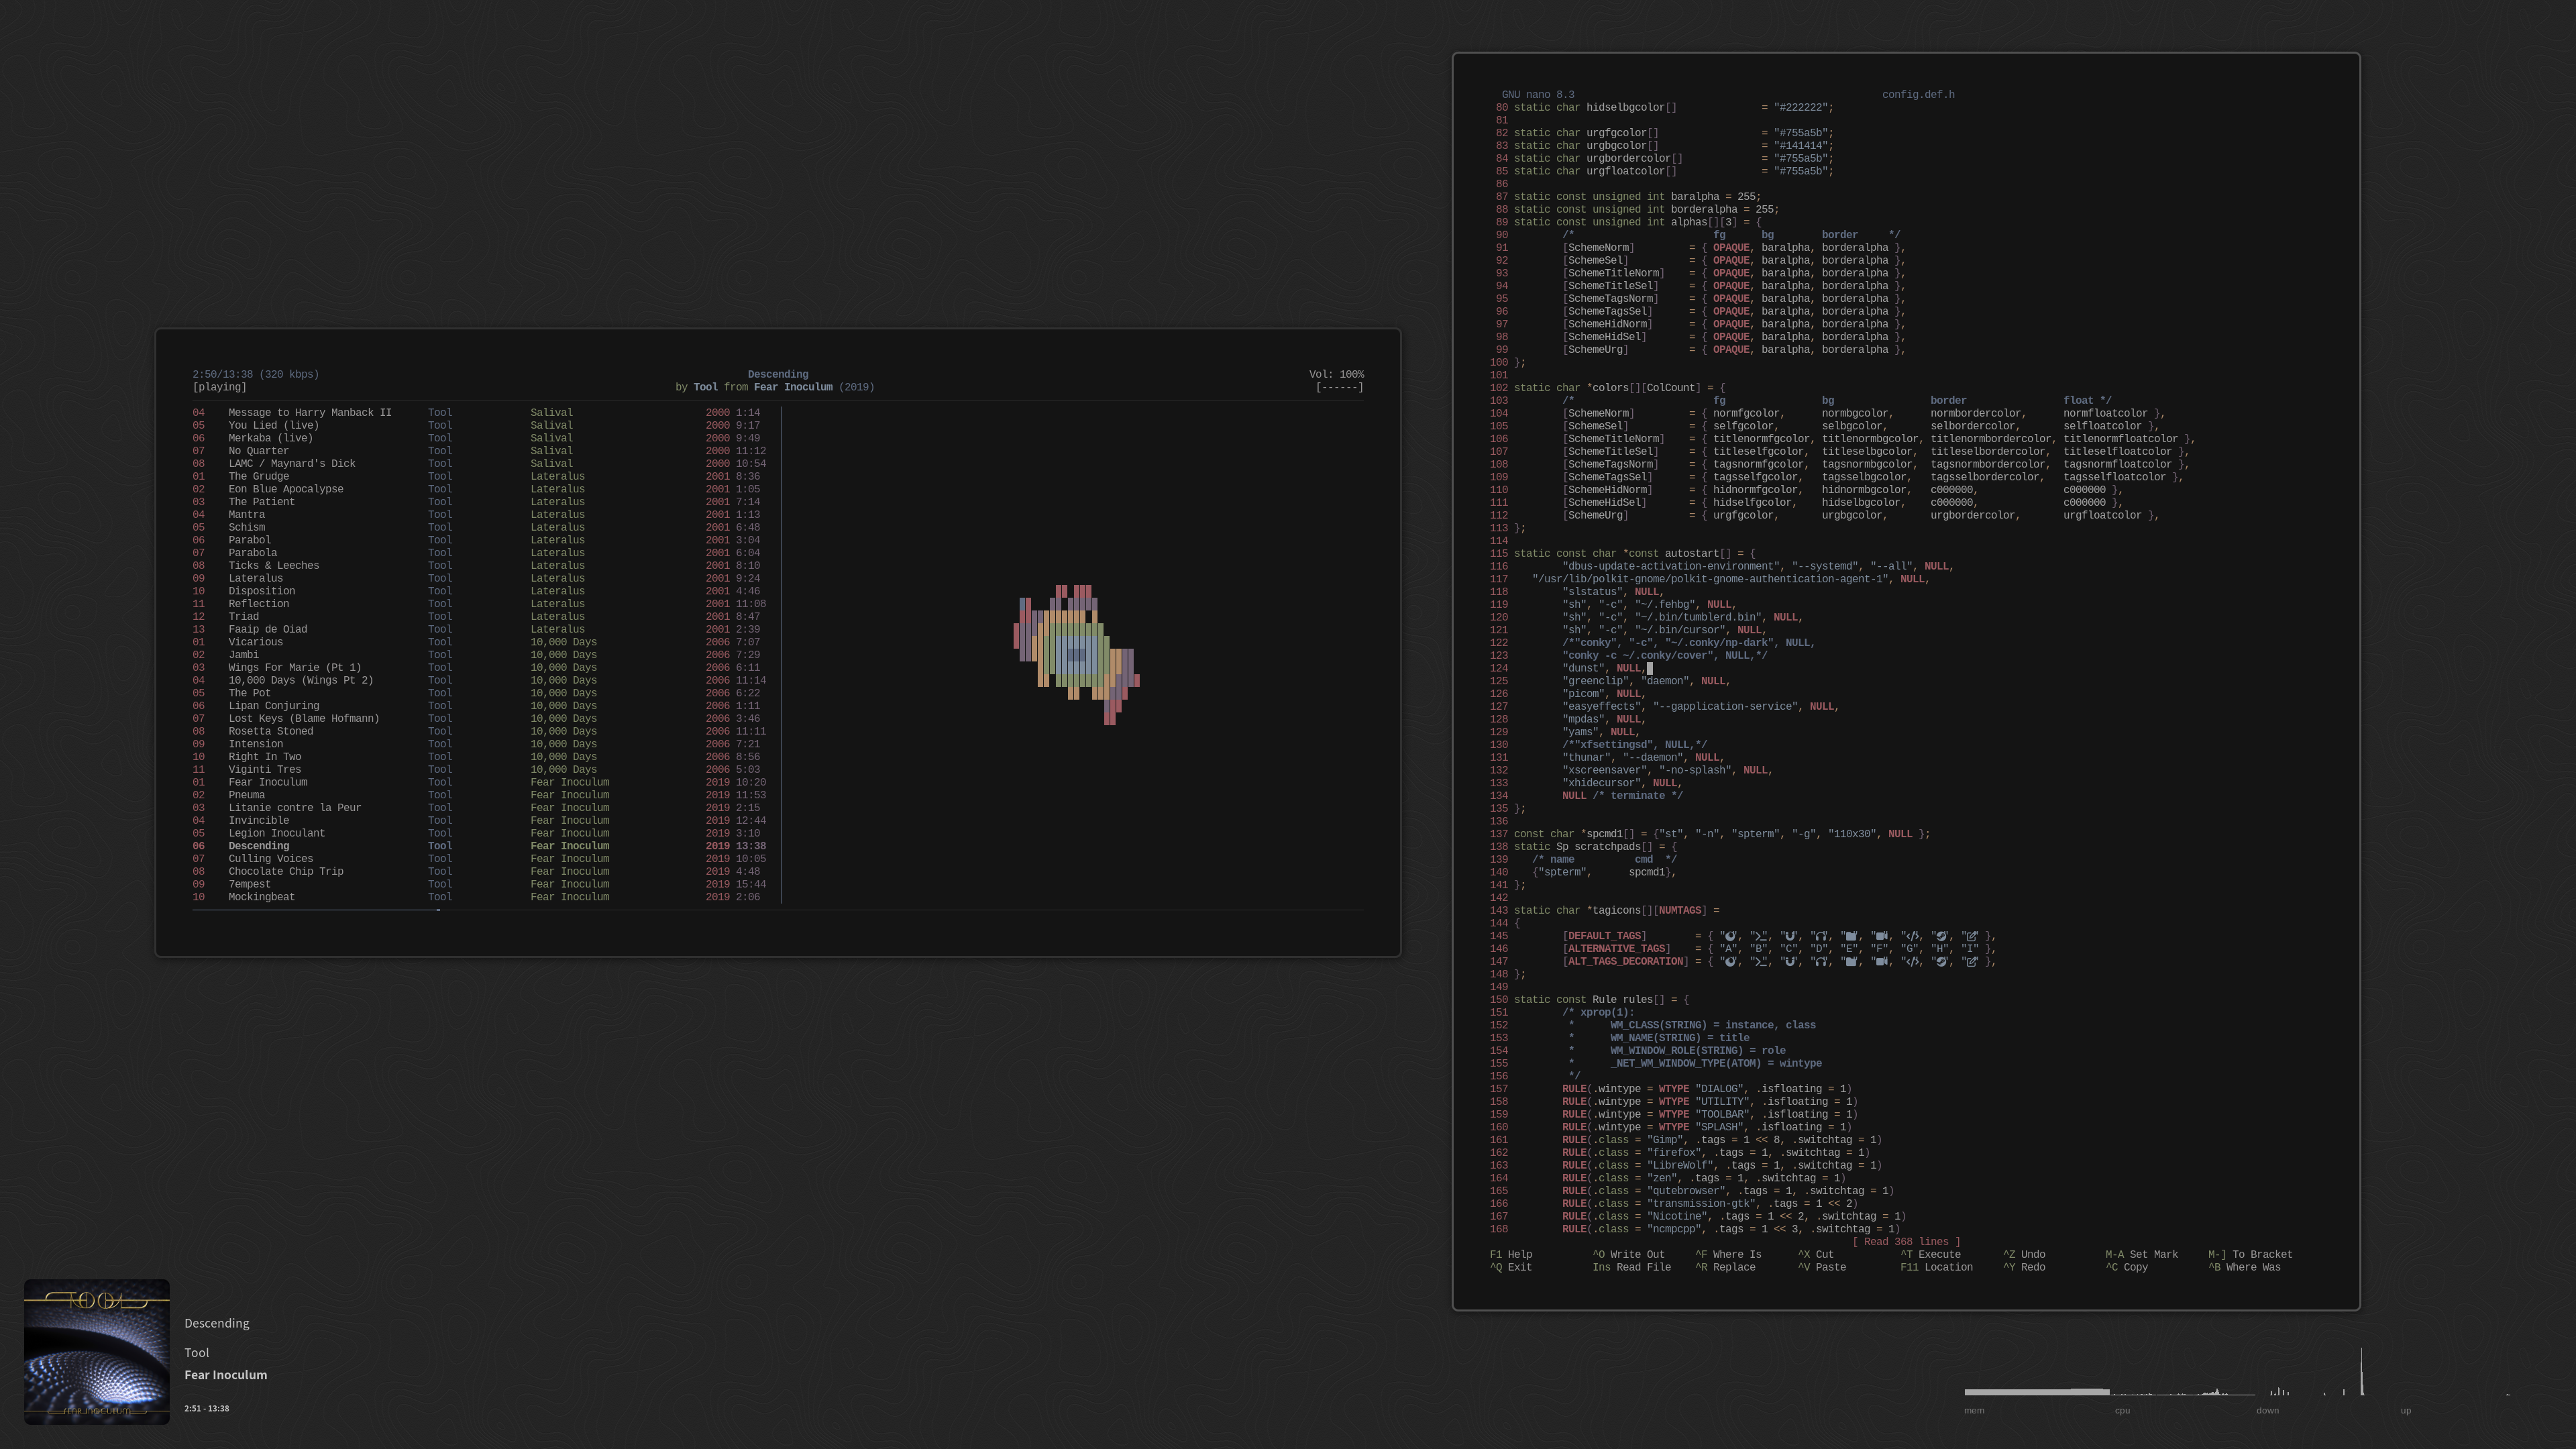The width and height of the screenshot is (2576, 1449).
Task: Click the Vol: 100% indicator
Action: click(x=1336, y=374)
